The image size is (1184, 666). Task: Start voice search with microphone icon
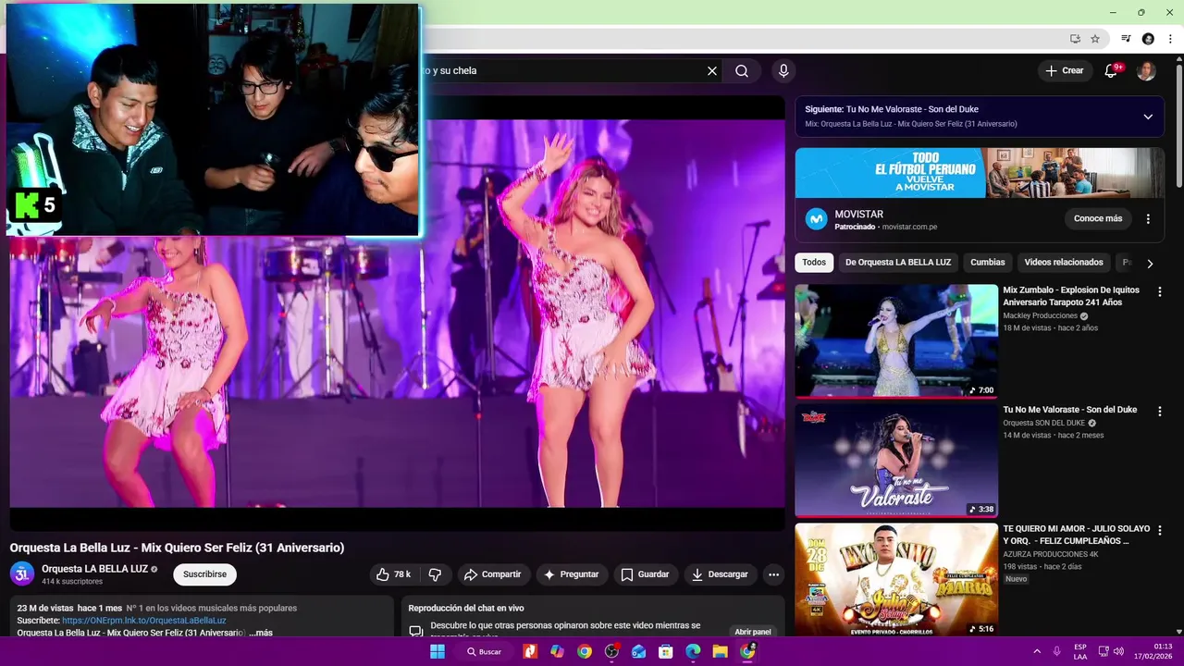point(783,71)
